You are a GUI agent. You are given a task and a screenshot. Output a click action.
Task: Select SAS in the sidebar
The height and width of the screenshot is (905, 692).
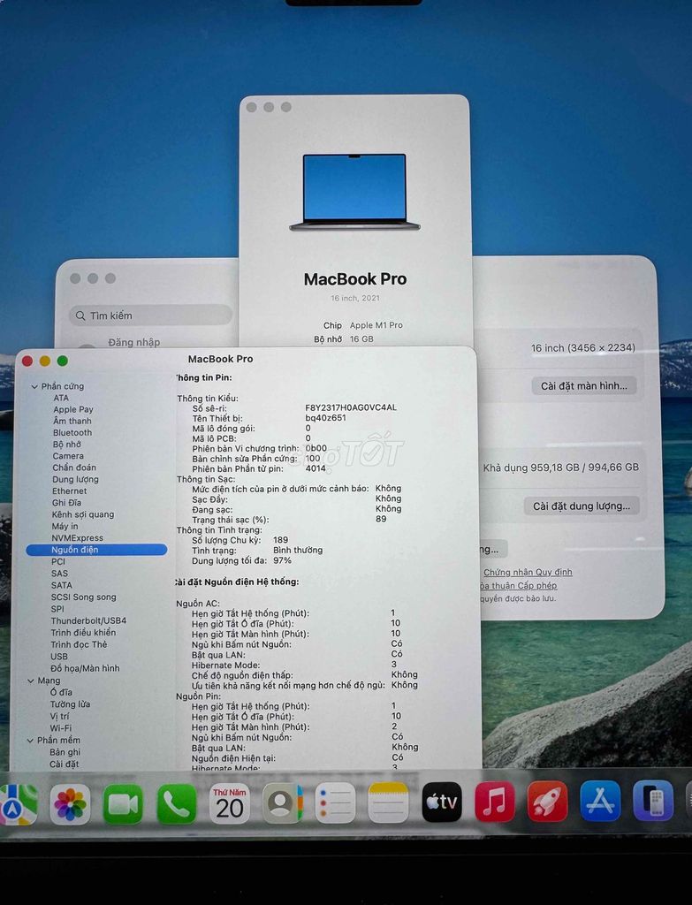coord(59,574)
